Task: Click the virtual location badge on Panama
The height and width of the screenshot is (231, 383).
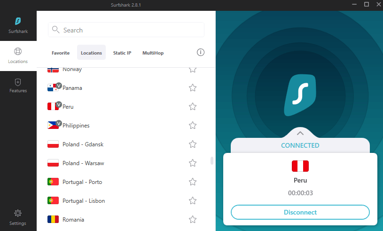Action: coord(59,86)
